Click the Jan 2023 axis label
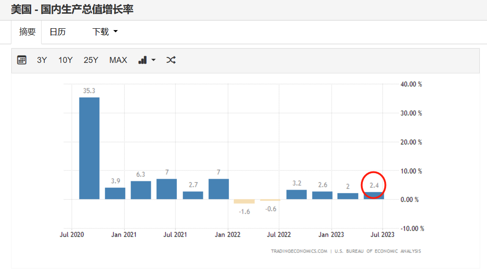This screenshot has height=278, width=487. pyautogui.click(x=331, y=235)
